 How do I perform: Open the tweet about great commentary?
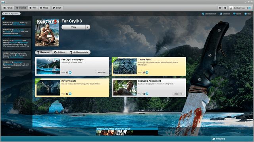pos(17,32)
